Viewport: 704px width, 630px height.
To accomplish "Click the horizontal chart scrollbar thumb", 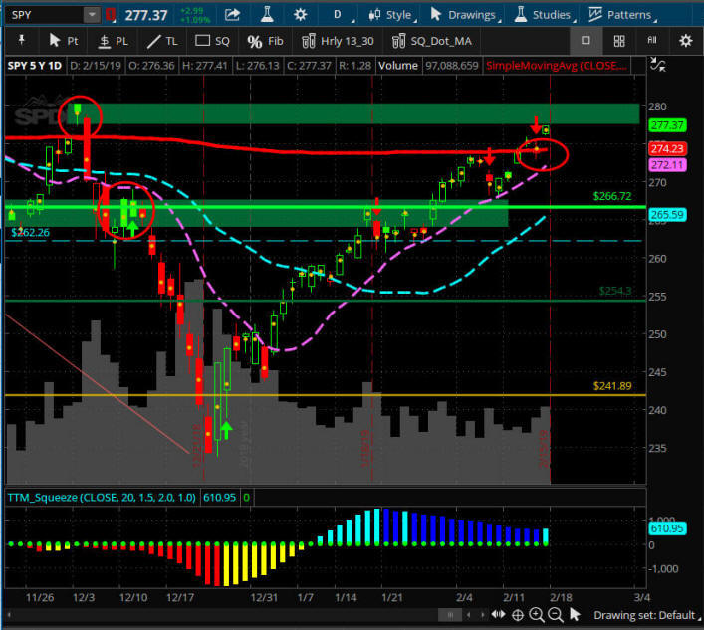I will point(450,615).
